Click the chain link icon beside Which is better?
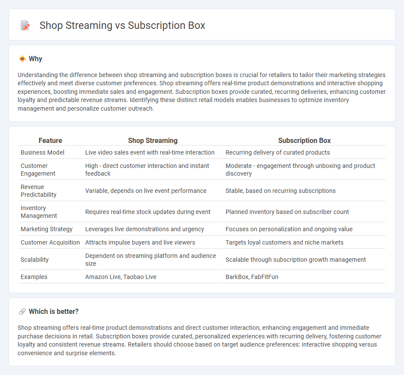The height and width of the screenshot is (375, 404). point(22,312)
